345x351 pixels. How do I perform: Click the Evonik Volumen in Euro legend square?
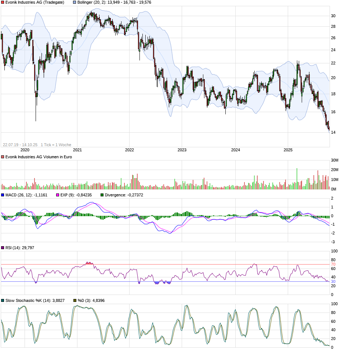(3, 157)
